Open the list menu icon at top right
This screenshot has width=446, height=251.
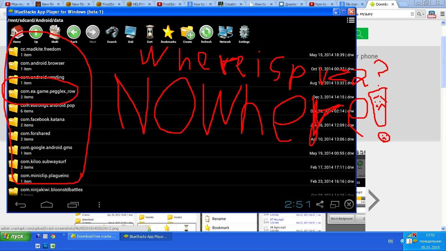pos(351,20)
